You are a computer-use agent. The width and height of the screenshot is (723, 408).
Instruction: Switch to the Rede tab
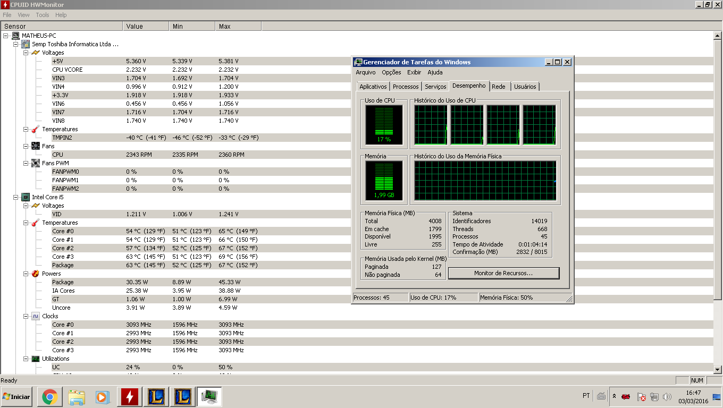coord(499,87)
